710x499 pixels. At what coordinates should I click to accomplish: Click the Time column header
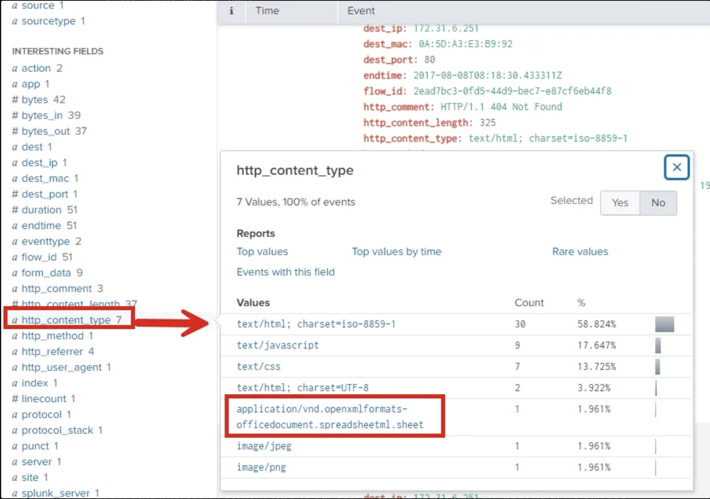(267, 11)
